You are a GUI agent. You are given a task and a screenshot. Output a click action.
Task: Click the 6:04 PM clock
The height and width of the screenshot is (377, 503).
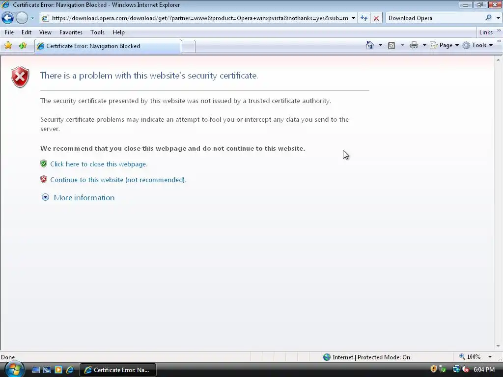(x=484, y=370)
